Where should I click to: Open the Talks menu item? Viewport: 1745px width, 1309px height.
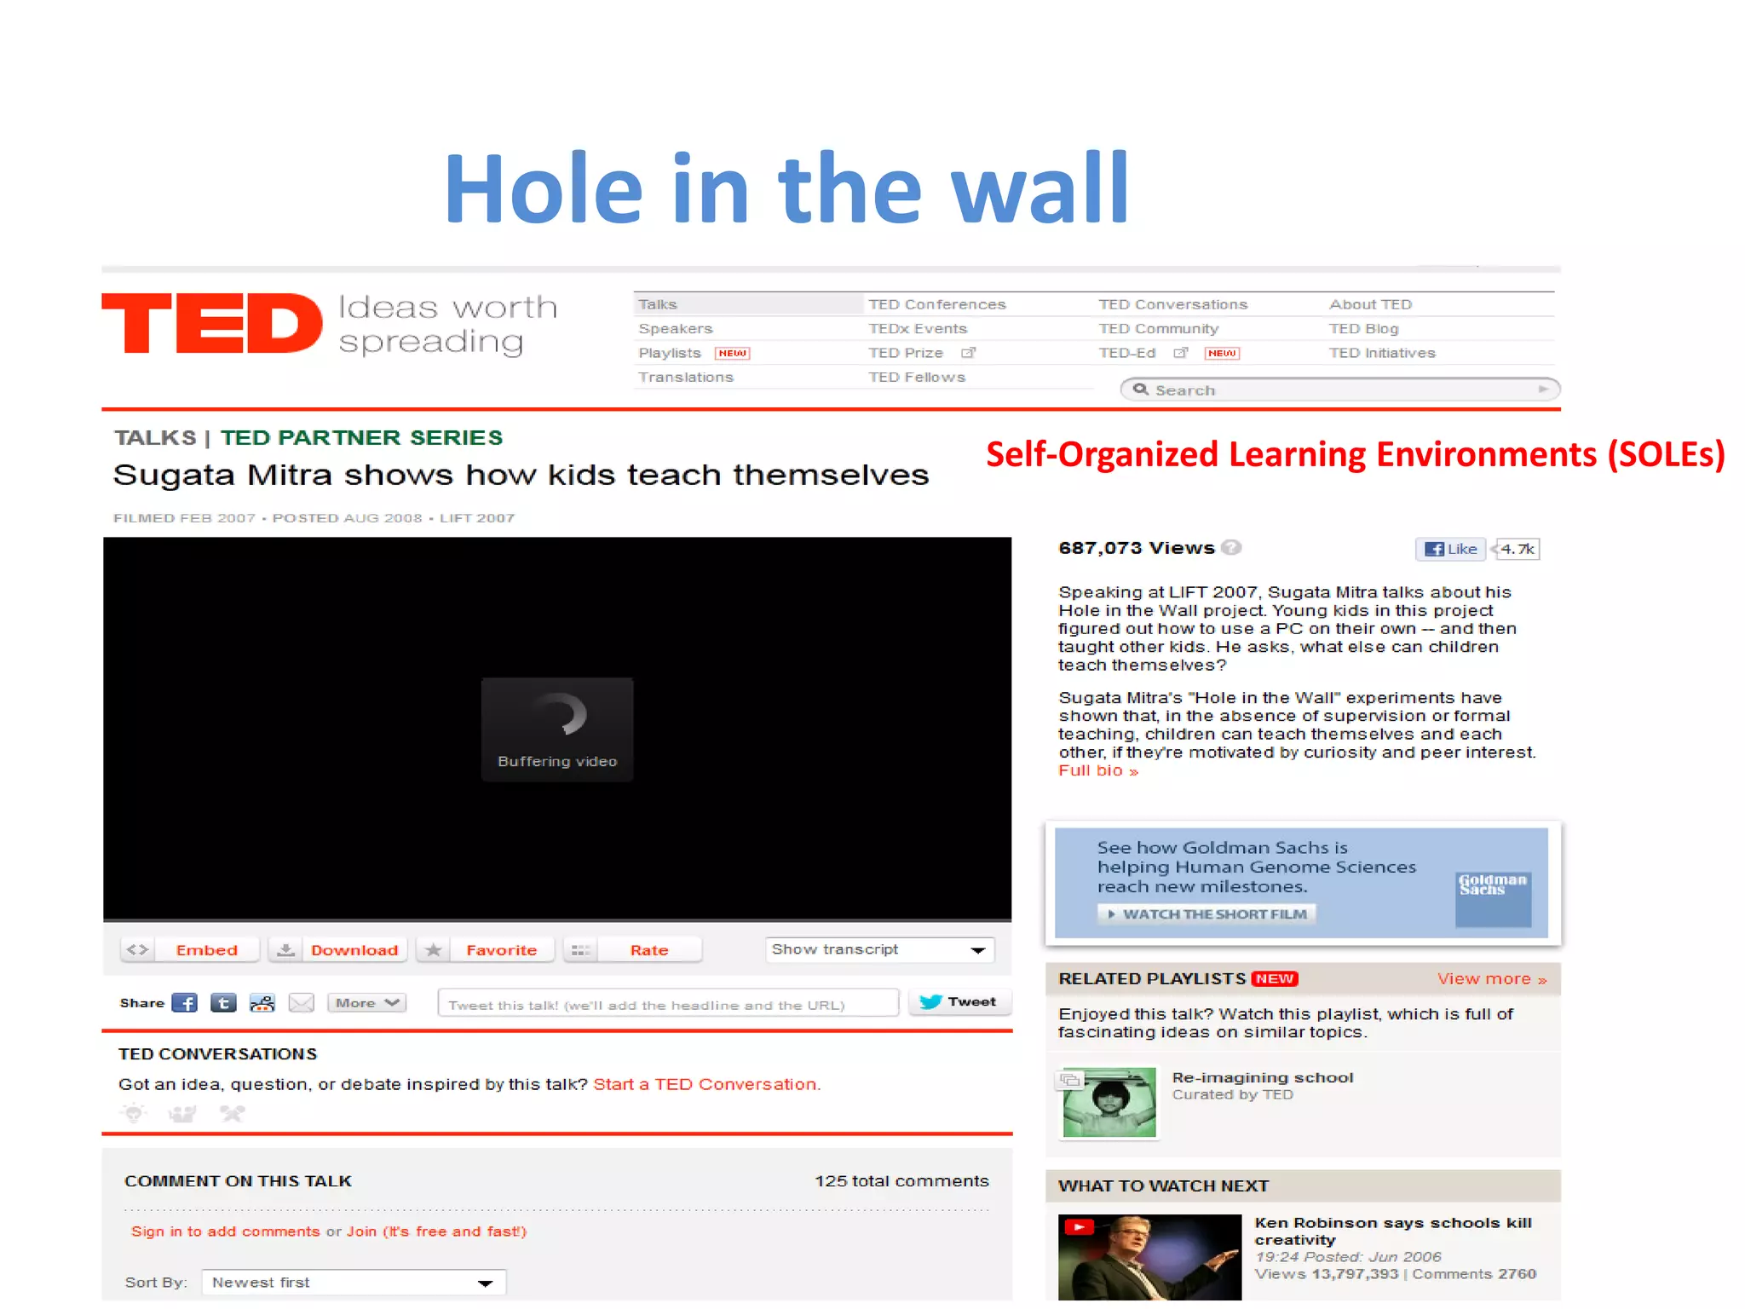[x=658, y=304]
